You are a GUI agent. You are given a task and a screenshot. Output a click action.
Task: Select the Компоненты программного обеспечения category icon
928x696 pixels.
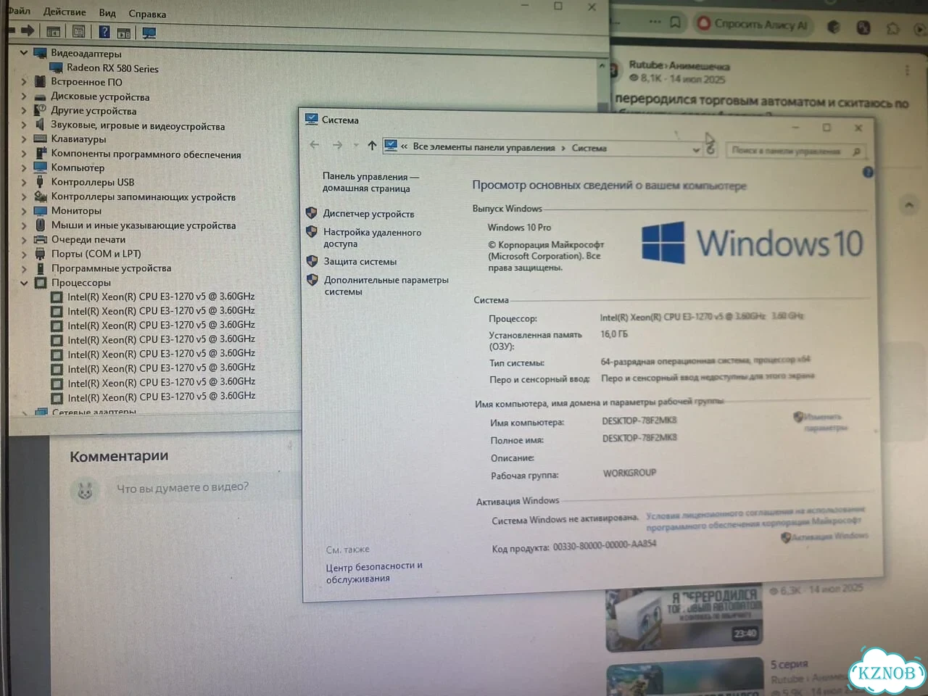pos(40,154)
